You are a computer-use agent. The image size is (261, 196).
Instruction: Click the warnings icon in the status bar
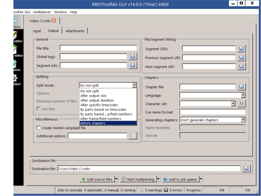pos(141,190)
